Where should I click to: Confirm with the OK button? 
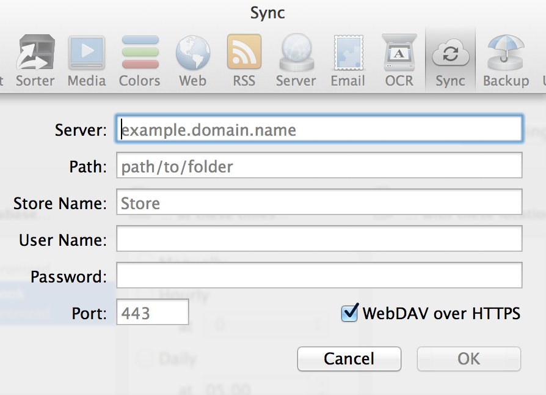pos(468,359)
